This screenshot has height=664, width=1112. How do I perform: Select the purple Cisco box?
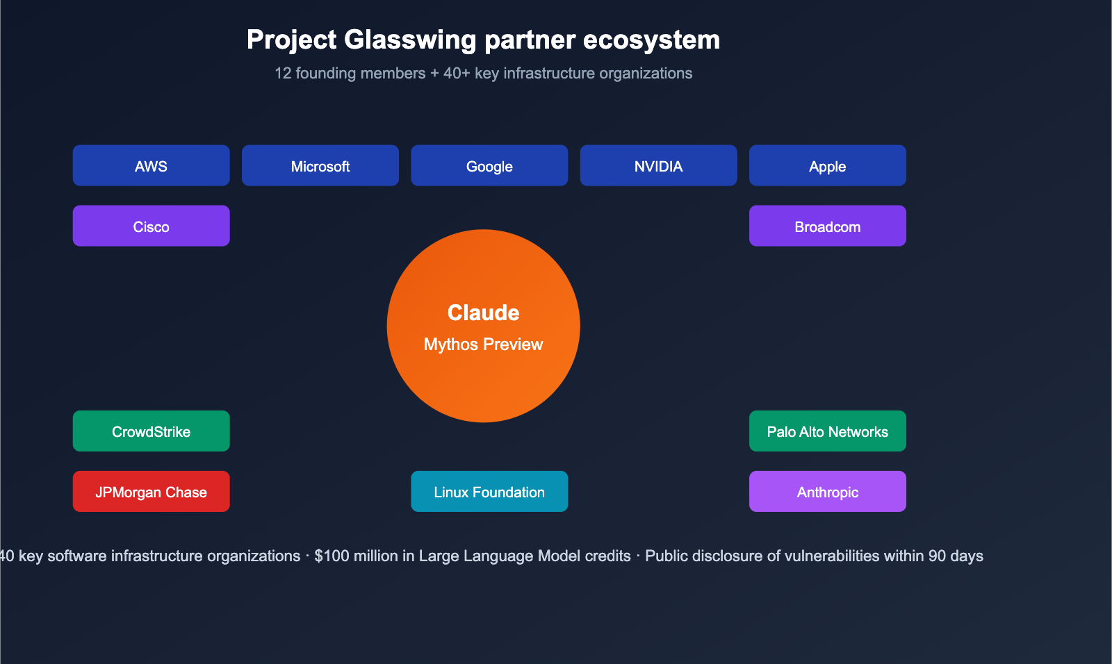151,226
